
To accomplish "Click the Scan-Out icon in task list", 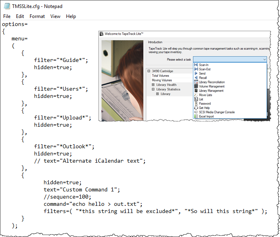I will pyautogui.click(x=196, y=69).
